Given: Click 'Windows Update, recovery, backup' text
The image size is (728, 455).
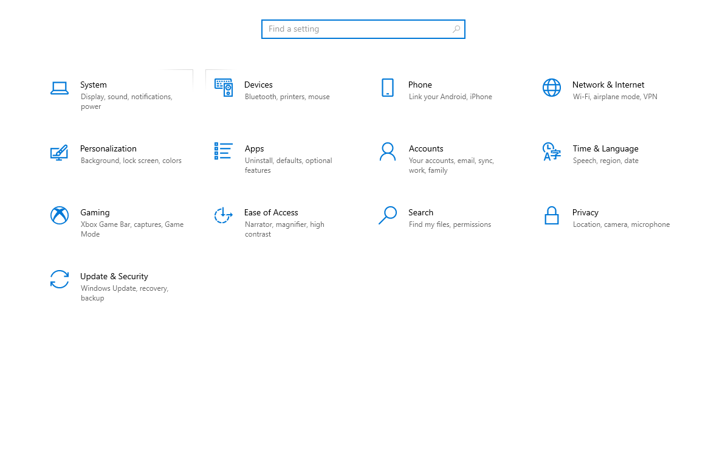Looking at the screenshot, I should (x=125, y=293).
